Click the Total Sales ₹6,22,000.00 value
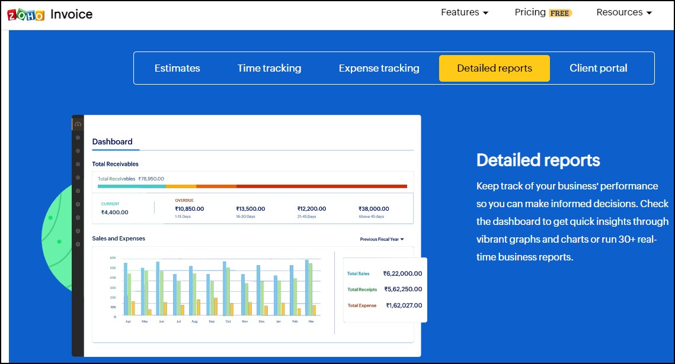 pyautogui.click(x=402, y=274)
